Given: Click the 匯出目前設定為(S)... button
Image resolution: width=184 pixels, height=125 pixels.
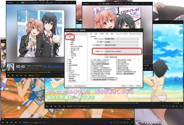Looking at the screenshot, I should [80, 86].
